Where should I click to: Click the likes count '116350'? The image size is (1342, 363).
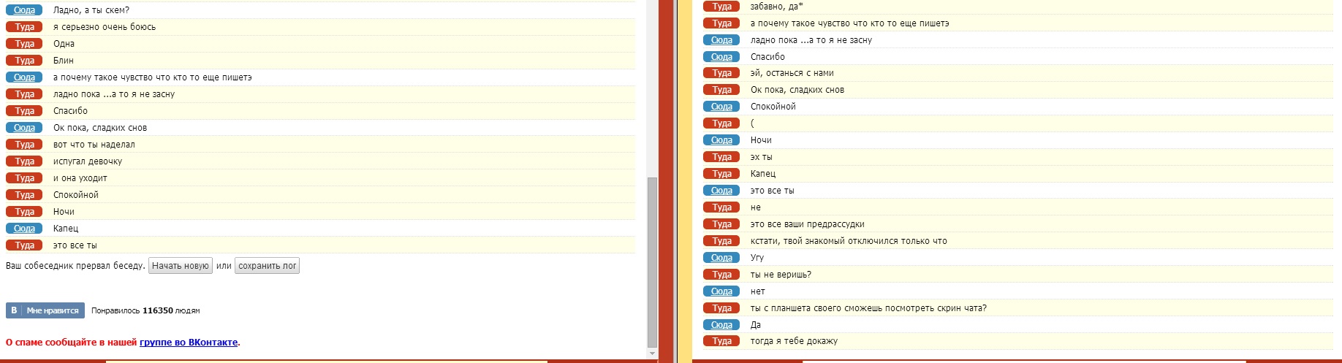coord(158,310)
